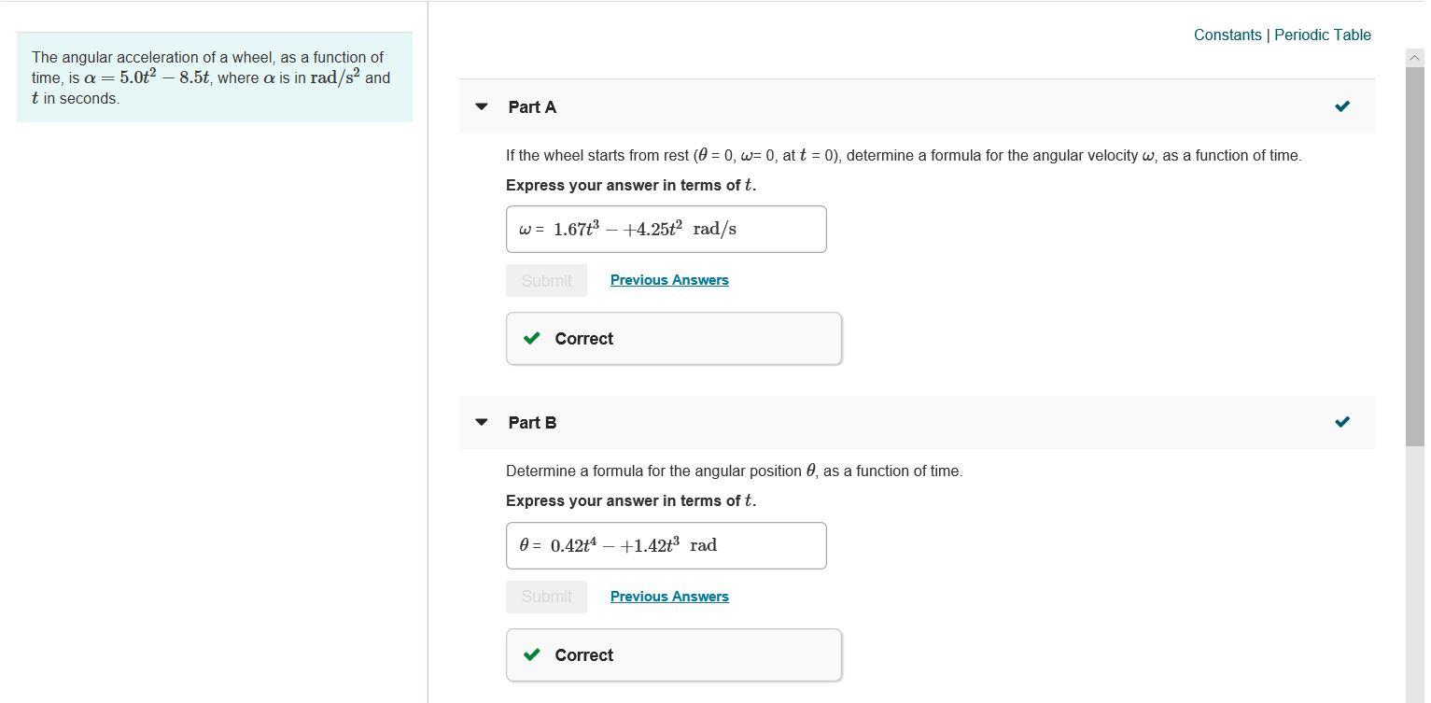
Task: Open the Periodic Table reference
Action: (1322, 35)
